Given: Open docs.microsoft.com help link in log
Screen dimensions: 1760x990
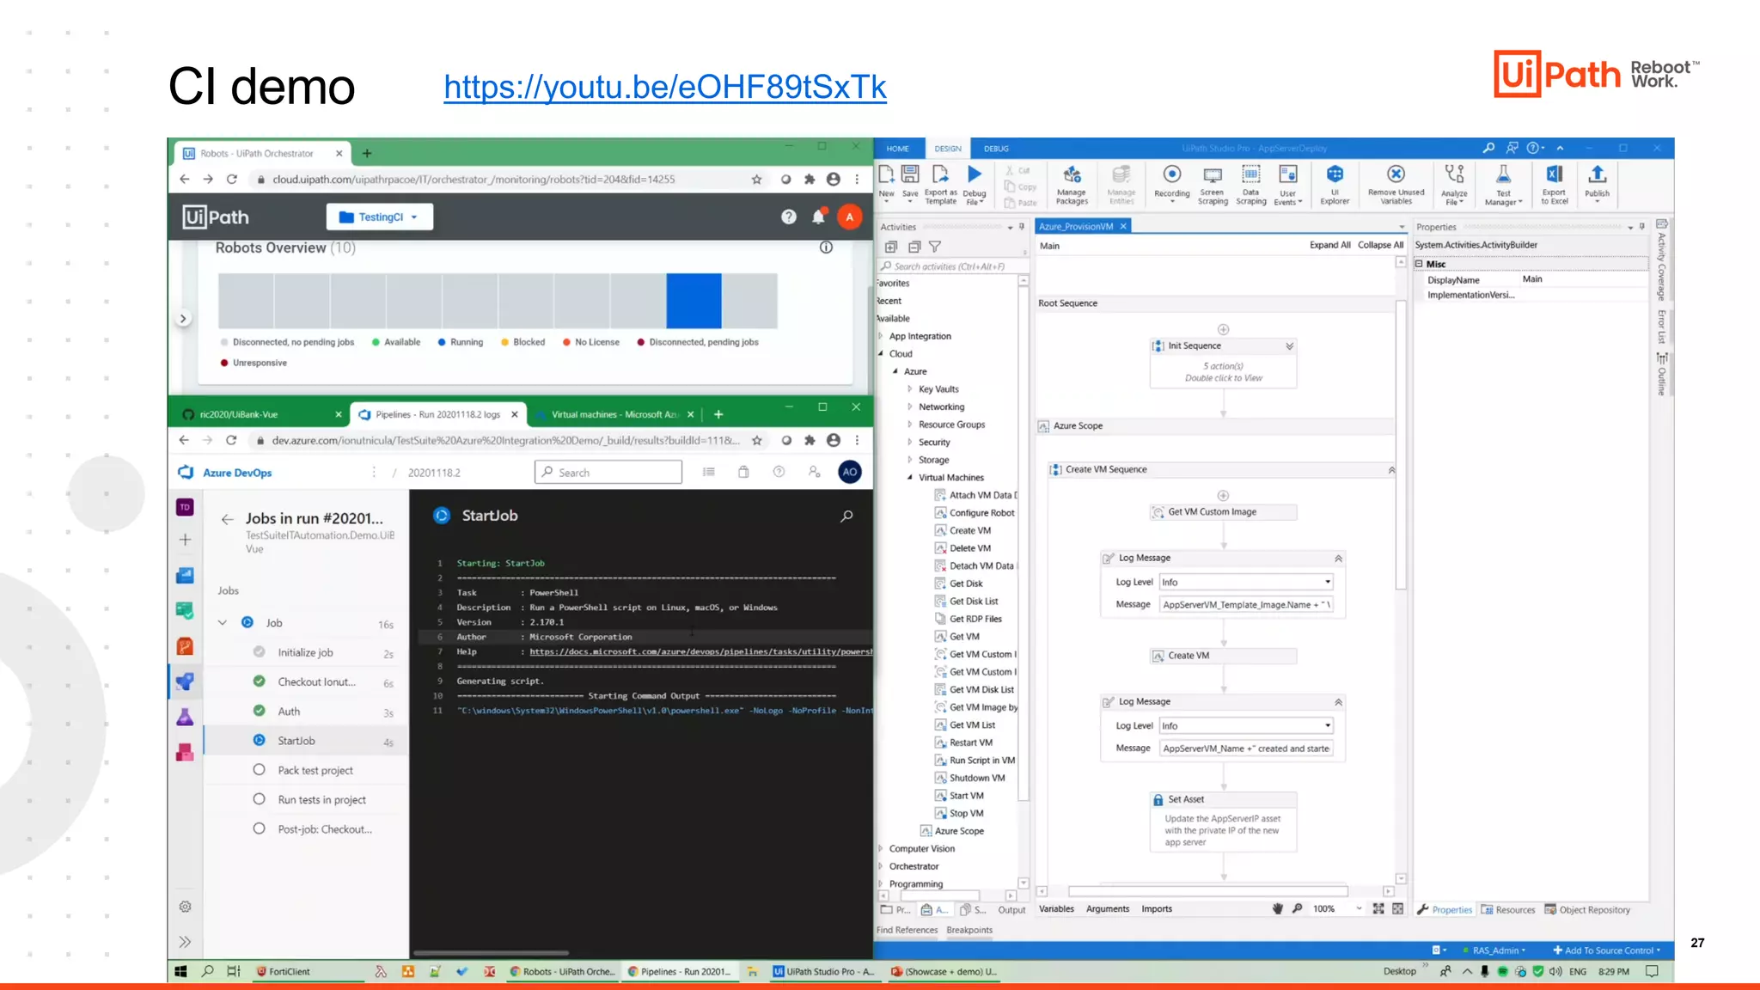Looking at the screenshot, I should coord(700,651).
